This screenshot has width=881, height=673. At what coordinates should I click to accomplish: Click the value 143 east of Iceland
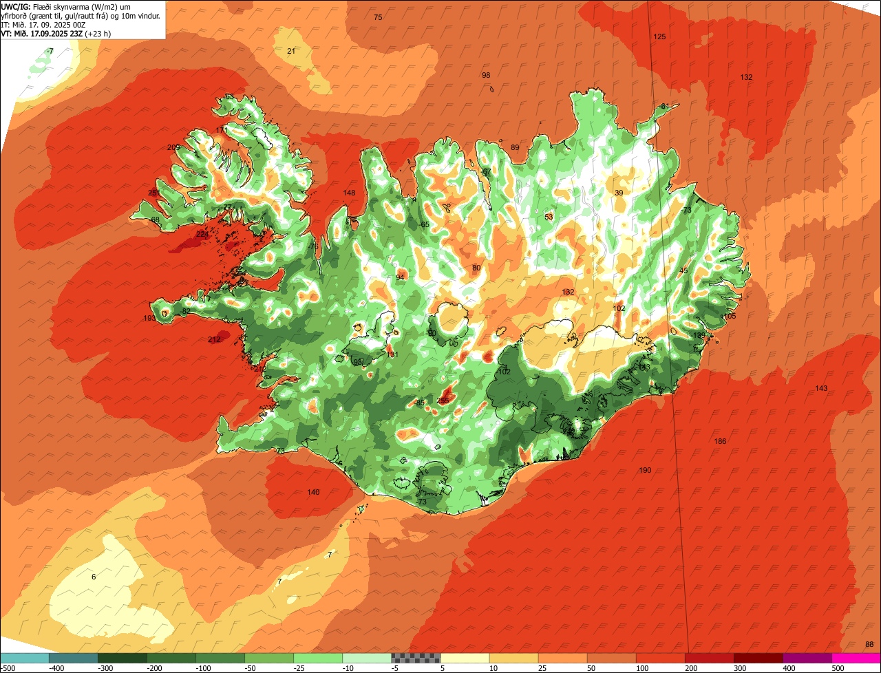click(821, 388)
